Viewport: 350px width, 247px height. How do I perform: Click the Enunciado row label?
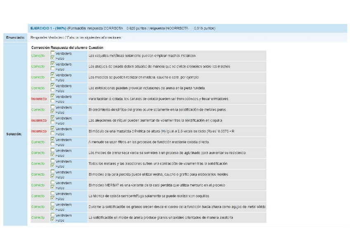pyautogui.click(x=15, y=38)
